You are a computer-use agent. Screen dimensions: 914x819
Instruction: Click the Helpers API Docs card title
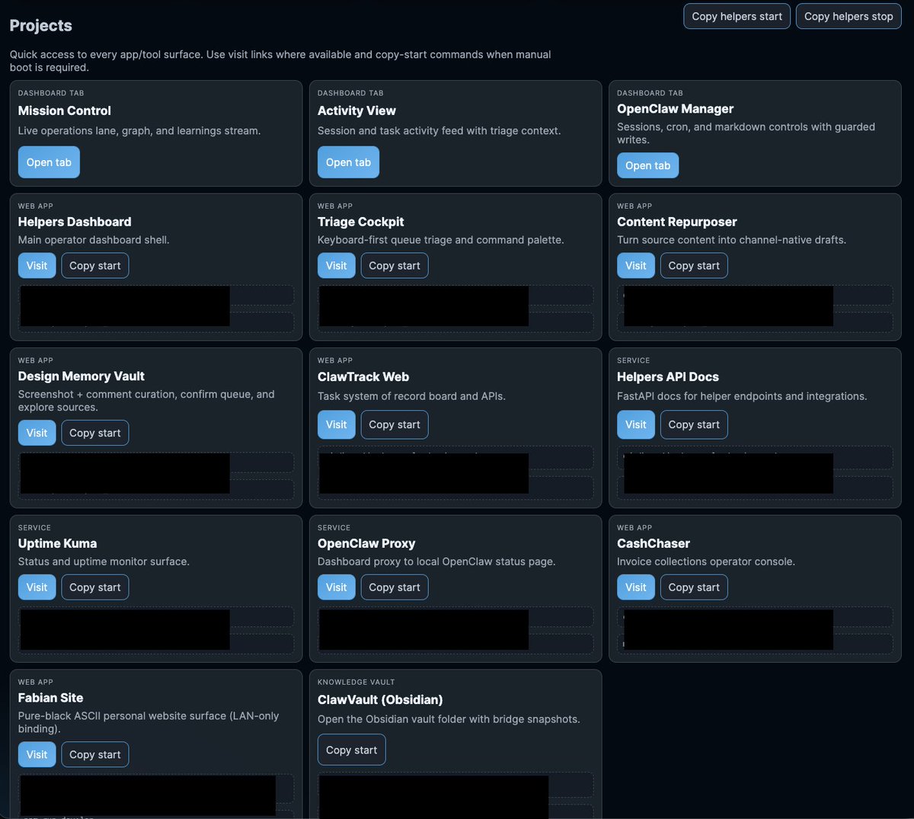[668, 376]
